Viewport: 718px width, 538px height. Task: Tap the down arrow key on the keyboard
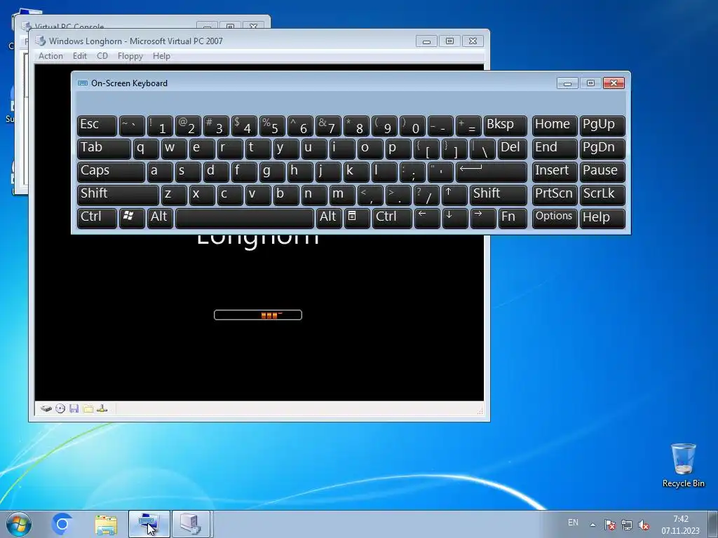point(454,218)
